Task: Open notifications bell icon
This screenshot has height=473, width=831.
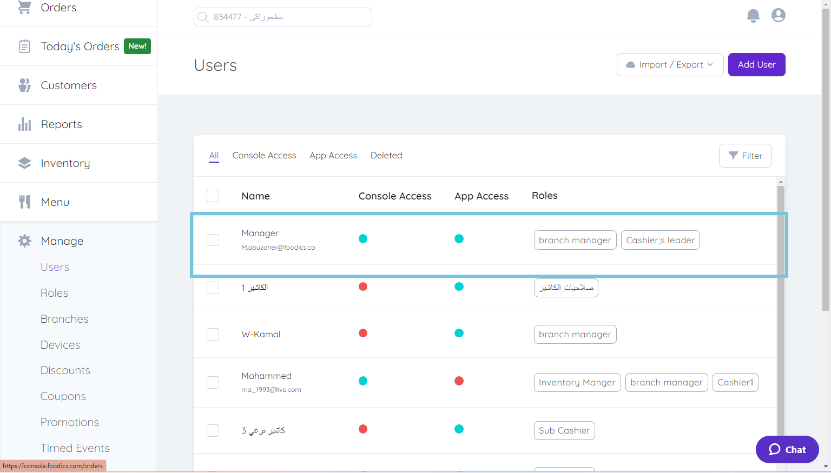Action: 753,16
